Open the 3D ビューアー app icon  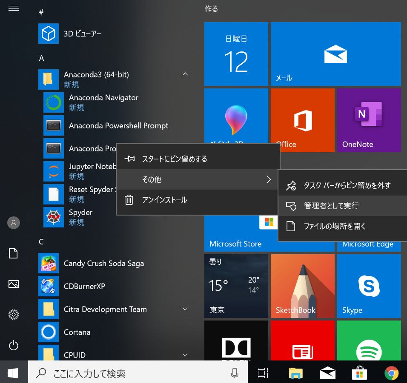point(48,34)
